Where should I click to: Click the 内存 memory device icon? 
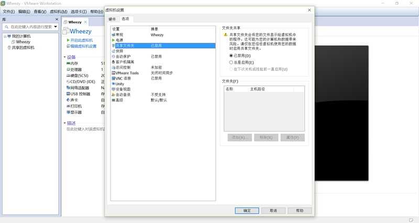point(68,63)
